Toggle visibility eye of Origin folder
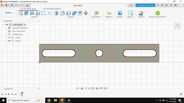This screenshot has height=103, width=184. point(9,37)
